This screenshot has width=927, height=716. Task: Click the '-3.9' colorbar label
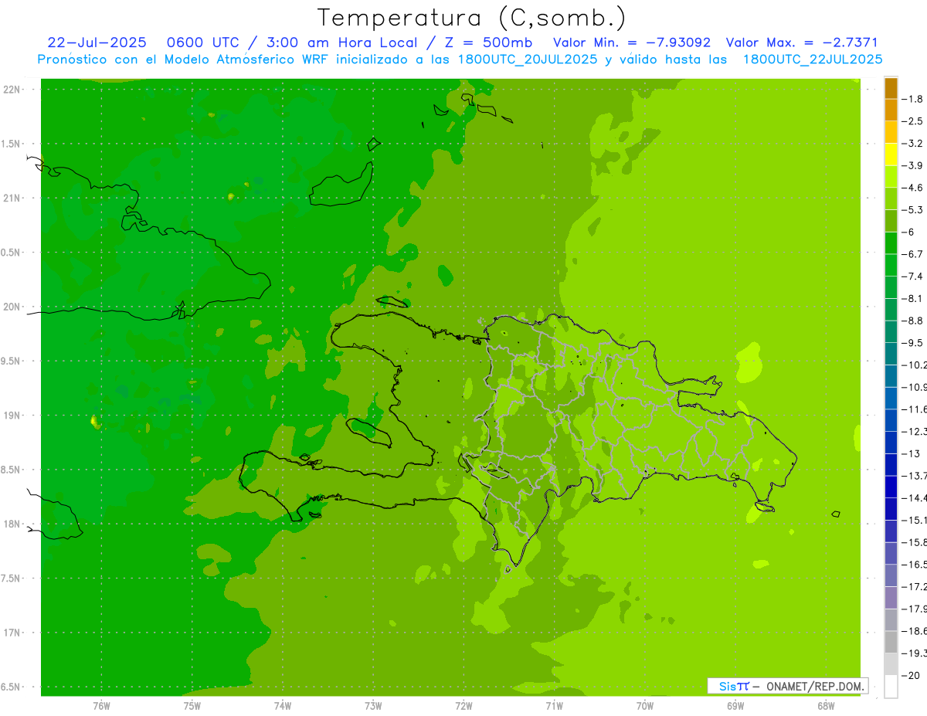[x=913, y=165]
